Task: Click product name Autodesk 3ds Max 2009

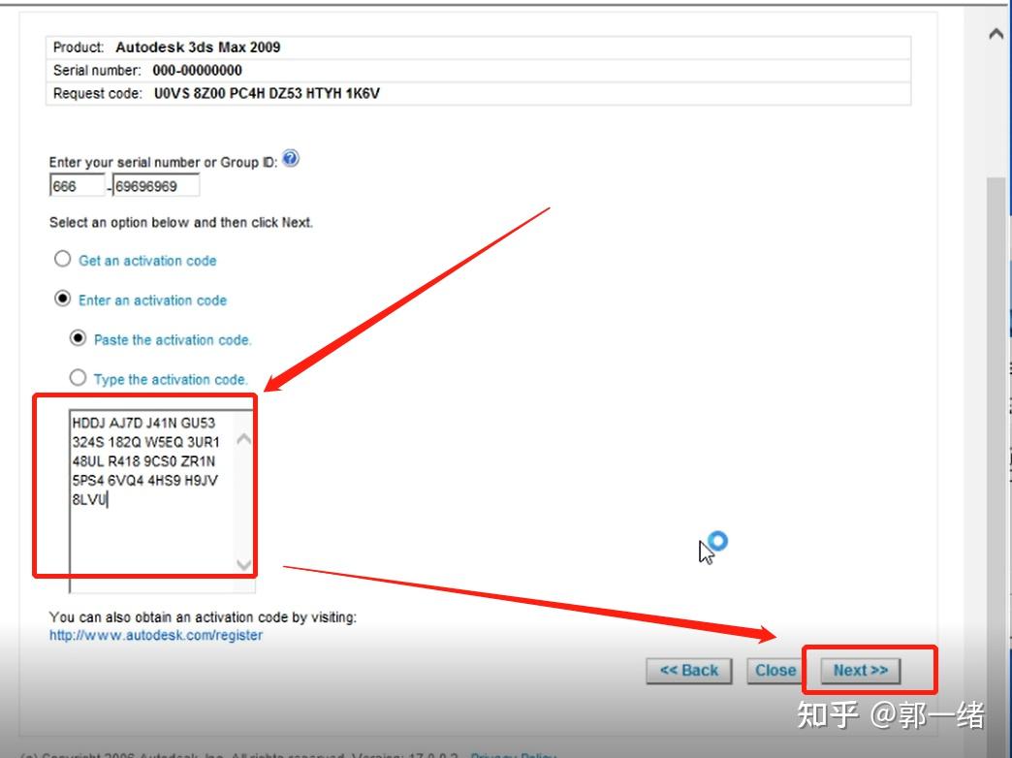Action: coord(198,47)
